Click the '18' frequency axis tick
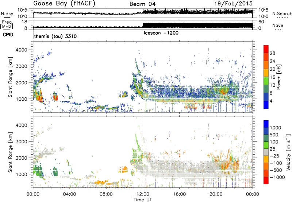292x202 pixels. pos(24,22)
